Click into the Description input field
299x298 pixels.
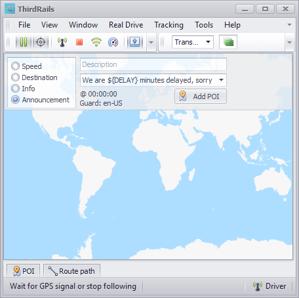pos(153,64)
